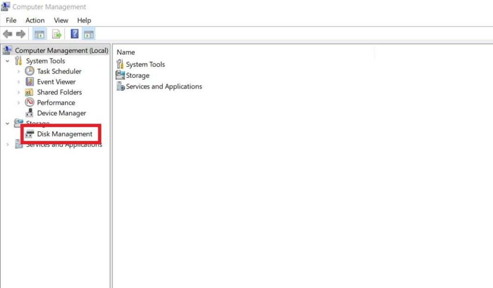Expand the Performance node
493x288 pixels.
point(19,103)
